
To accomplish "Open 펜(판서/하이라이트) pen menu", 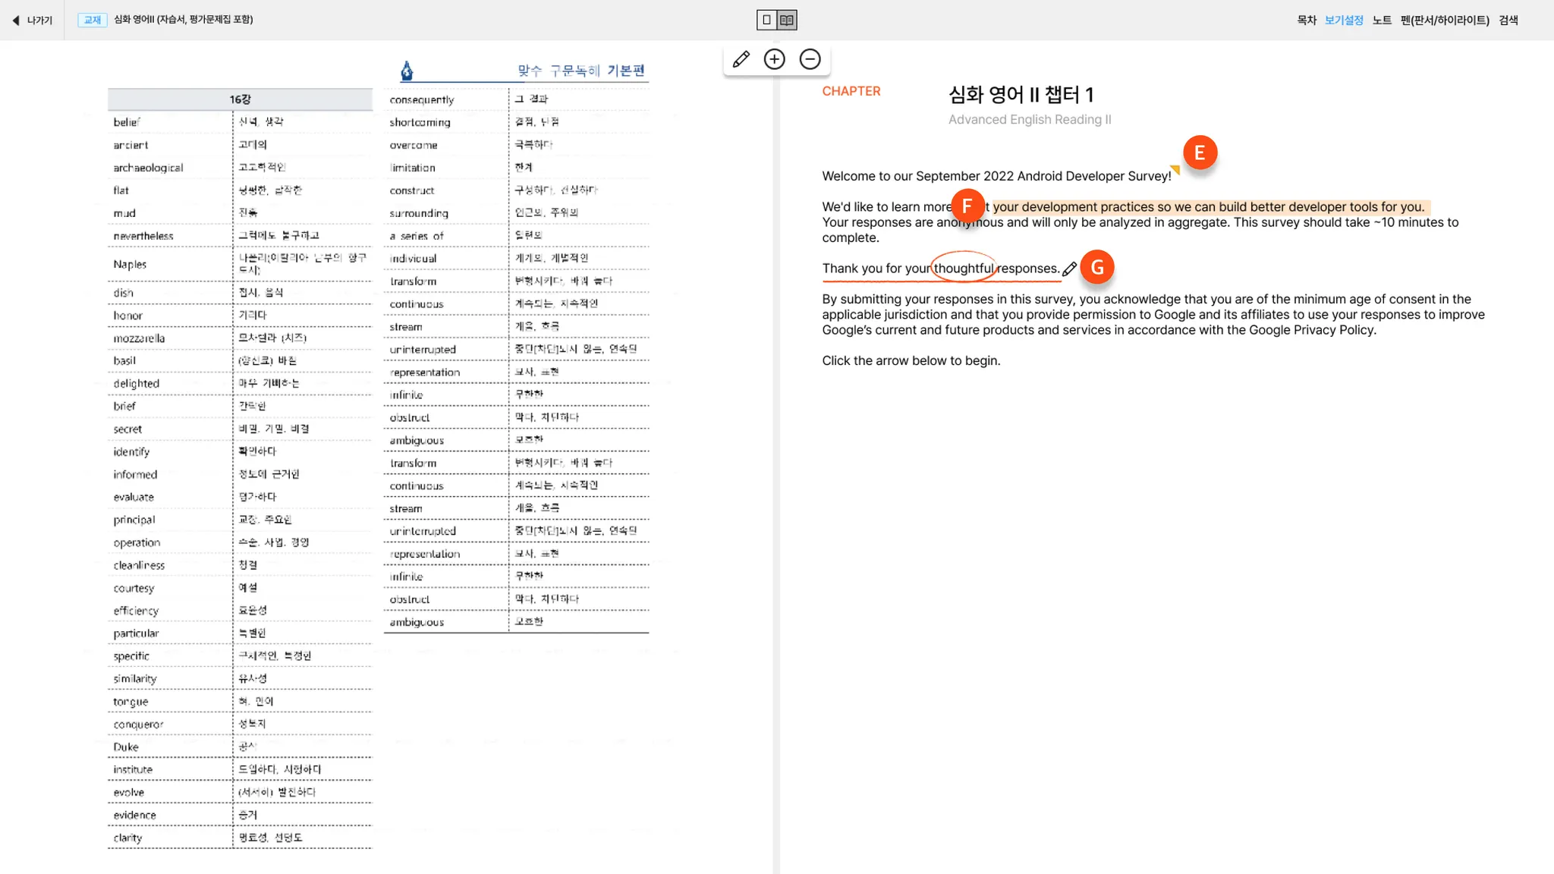I will 1444,20.
